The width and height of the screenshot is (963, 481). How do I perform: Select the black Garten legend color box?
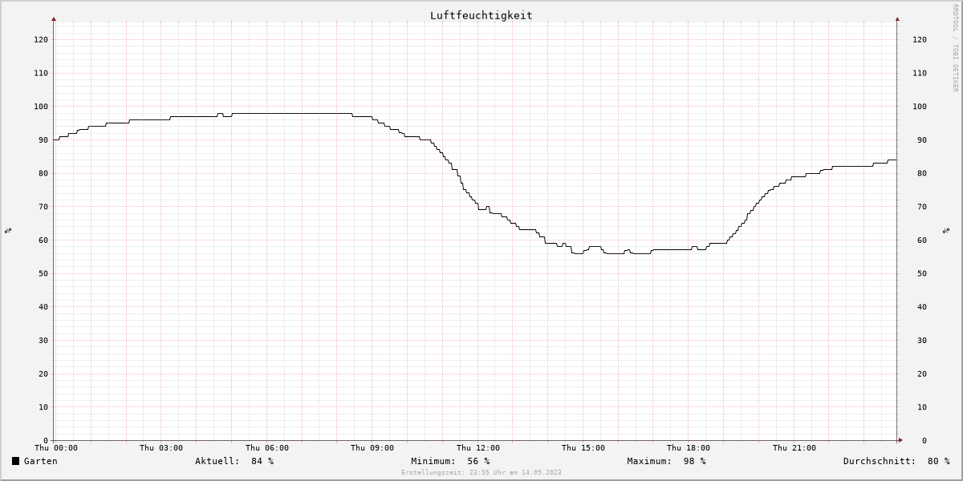15,461
